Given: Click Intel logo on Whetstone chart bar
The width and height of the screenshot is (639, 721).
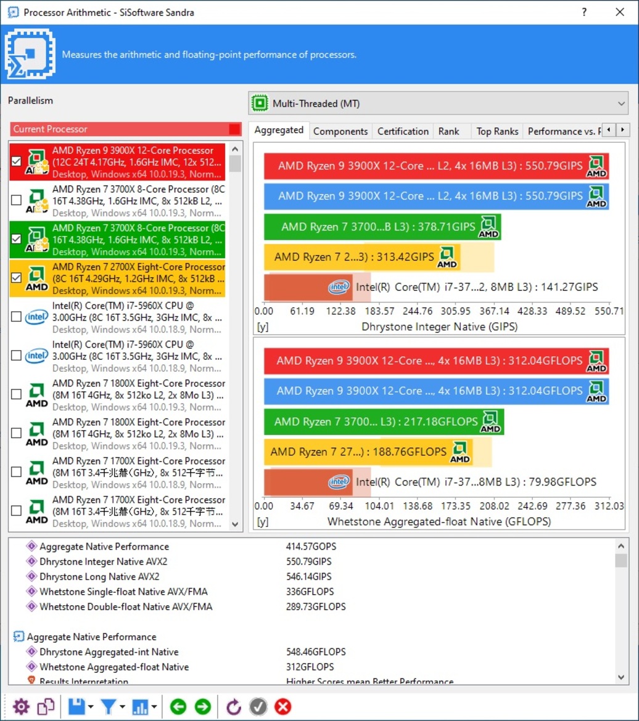Looking at the screenshot, I should coord(339,482).
